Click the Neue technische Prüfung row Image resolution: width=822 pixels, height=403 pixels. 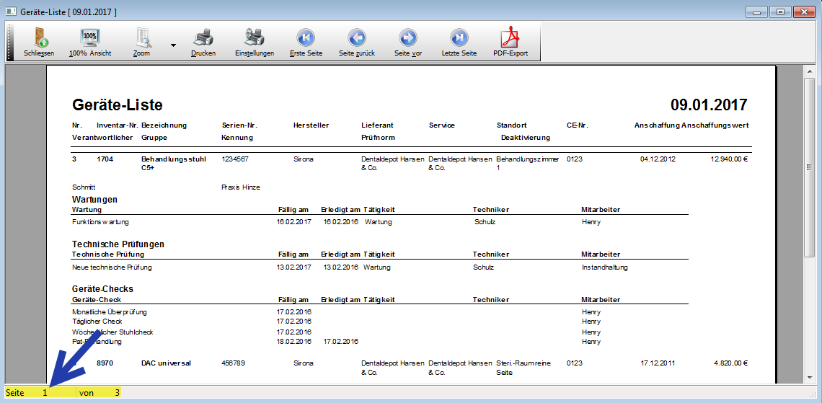point(379,267)
